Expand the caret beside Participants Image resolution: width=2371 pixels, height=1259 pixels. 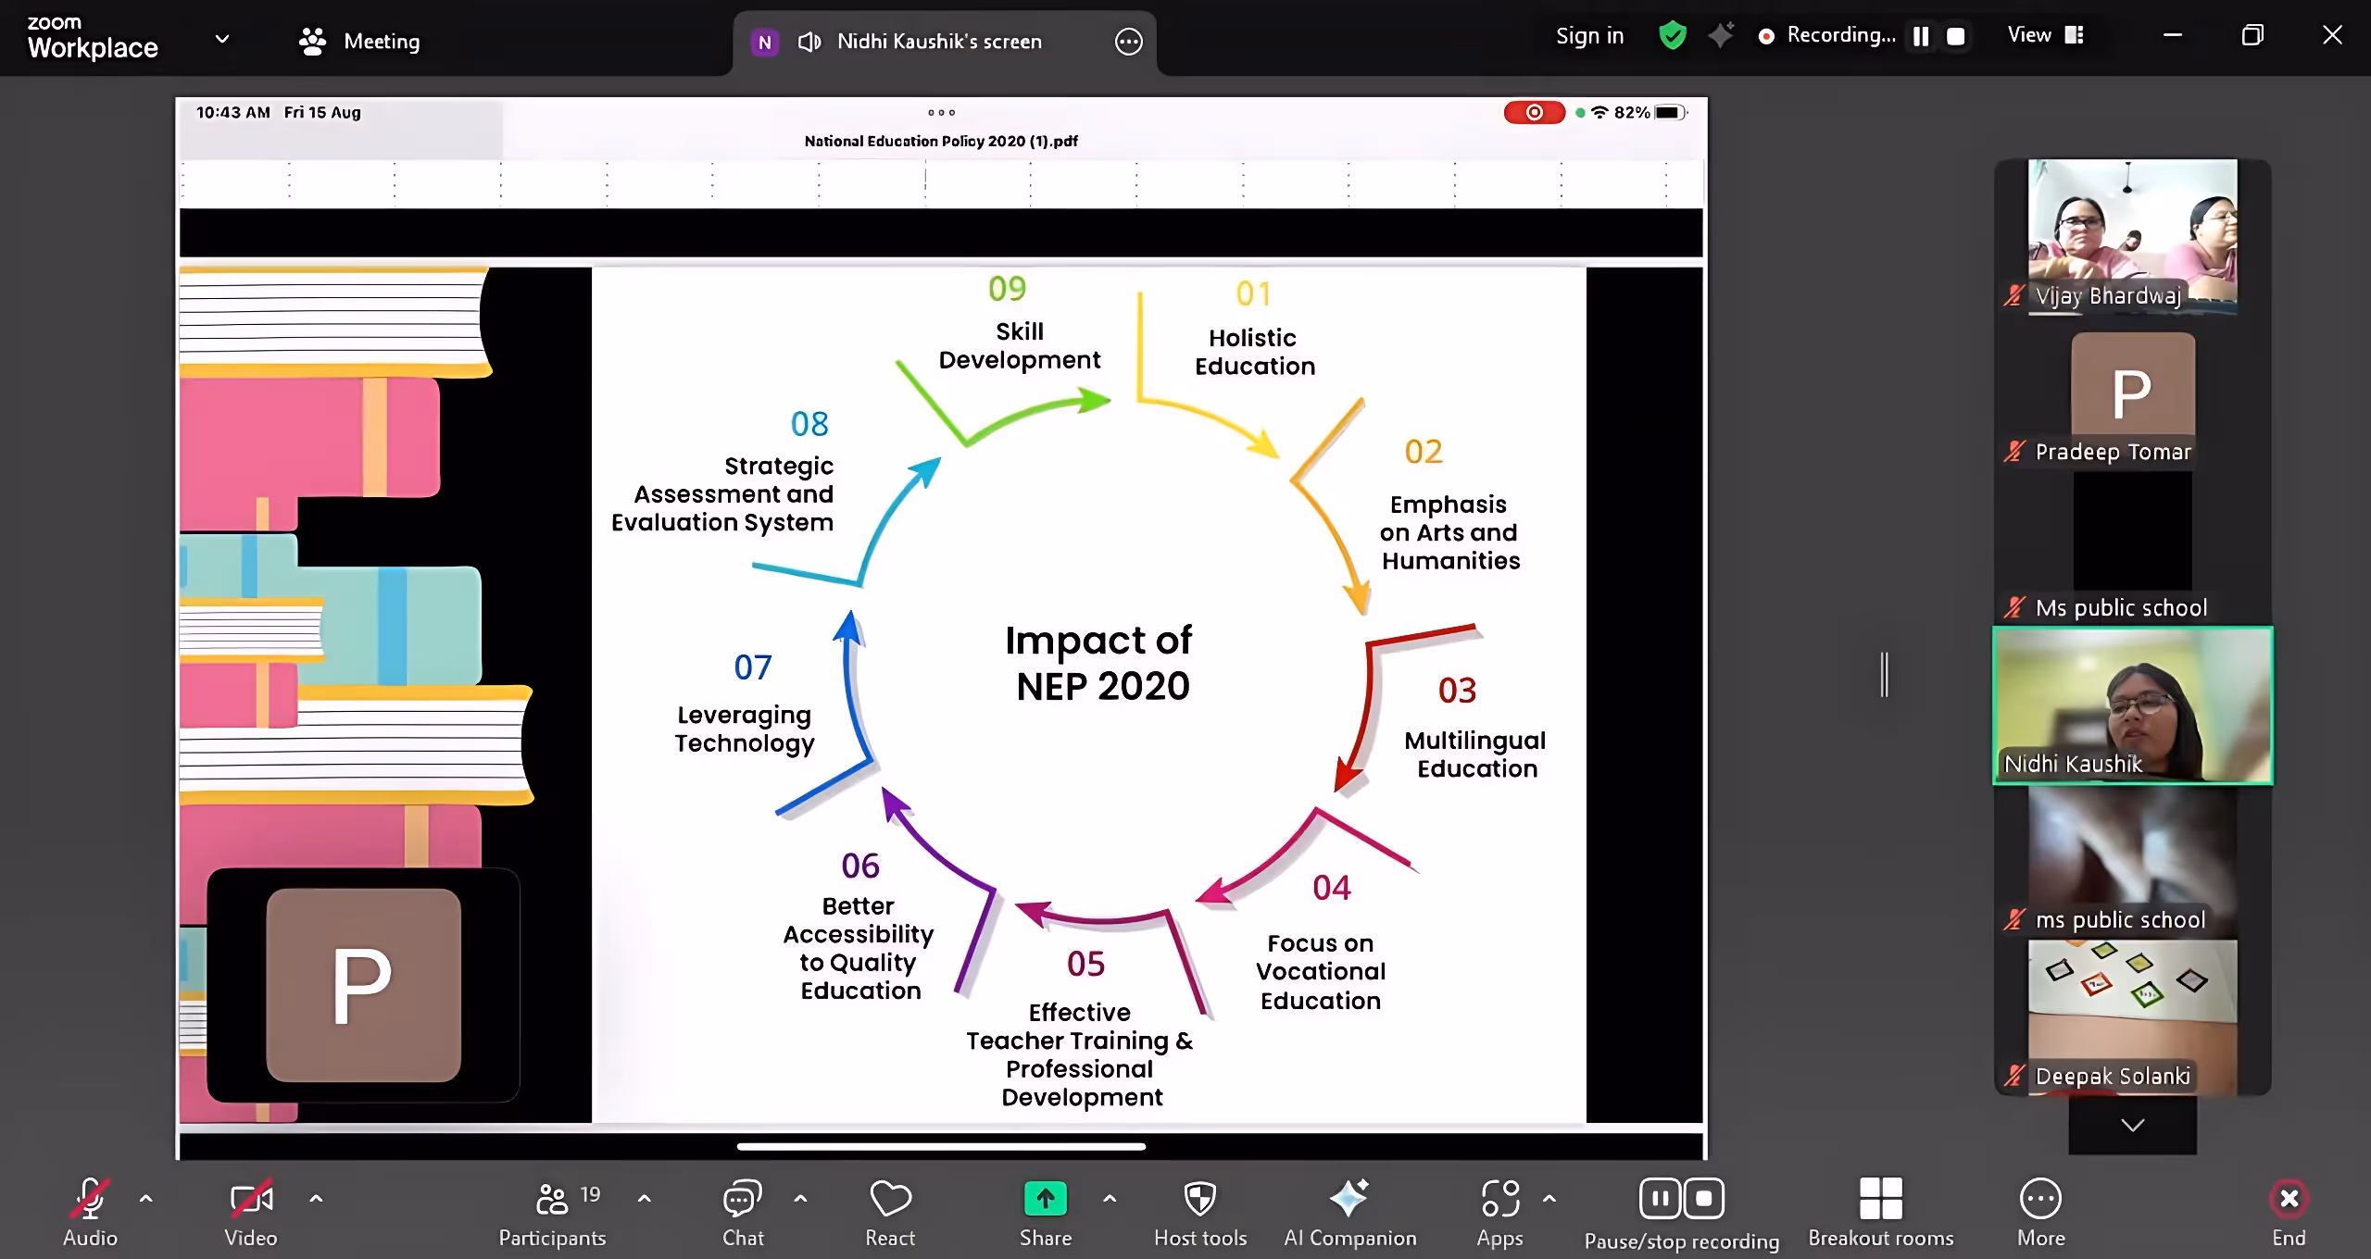(645, 1199)
